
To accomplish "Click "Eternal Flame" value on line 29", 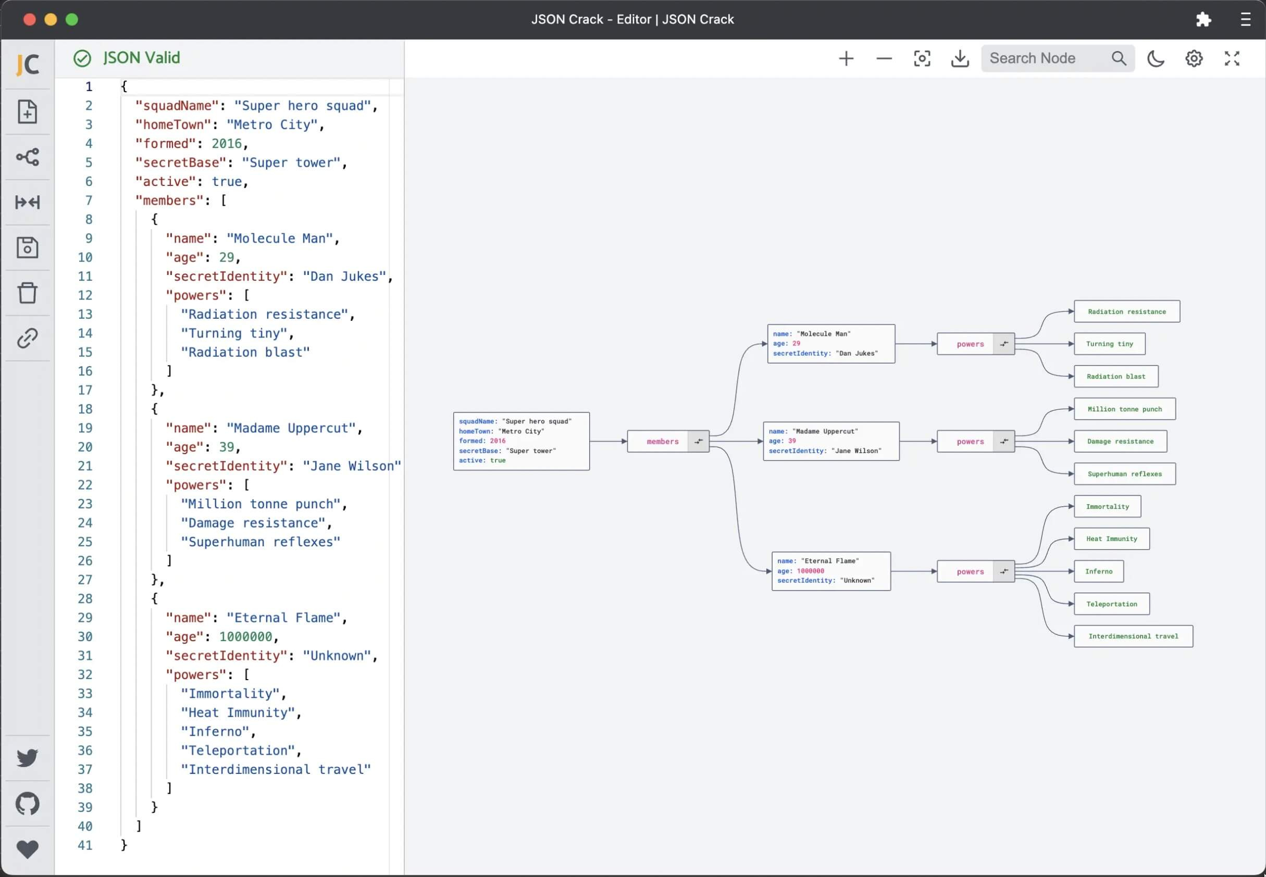I will pos(283,618).
